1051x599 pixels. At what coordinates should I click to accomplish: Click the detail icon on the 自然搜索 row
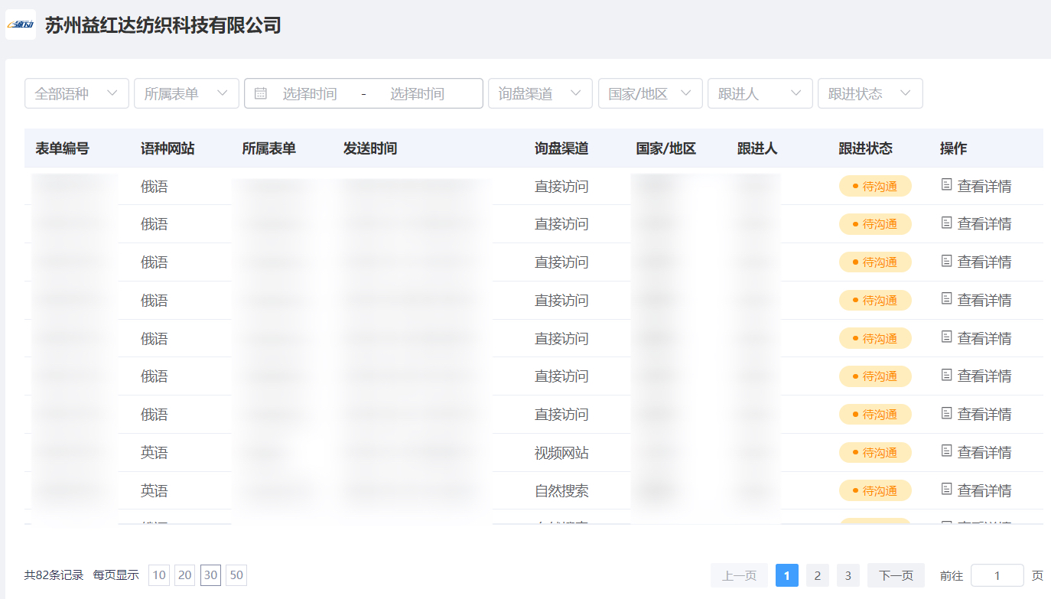point(945,490)
